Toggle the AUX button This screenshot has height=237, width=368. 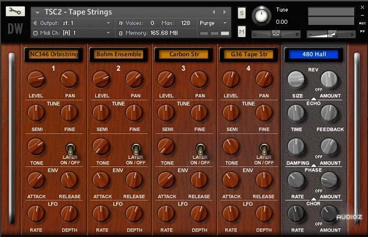pos(362,23)
